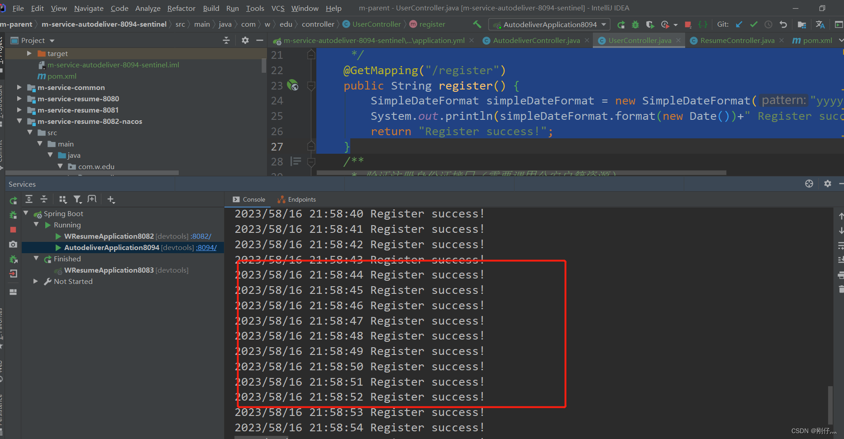Add a service with the plus icon

pyautogui.click(x=111, y=199)
